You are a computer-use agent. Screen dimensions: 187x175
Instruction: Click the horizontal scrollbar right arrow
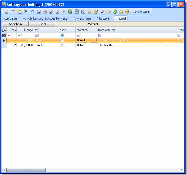coord(181,170)
